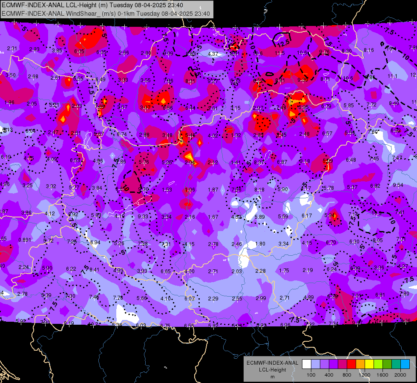The width and height of the screenshot is (417, 383).
Task: Click the grid value 6.79
Action: (x=326, y=106)
